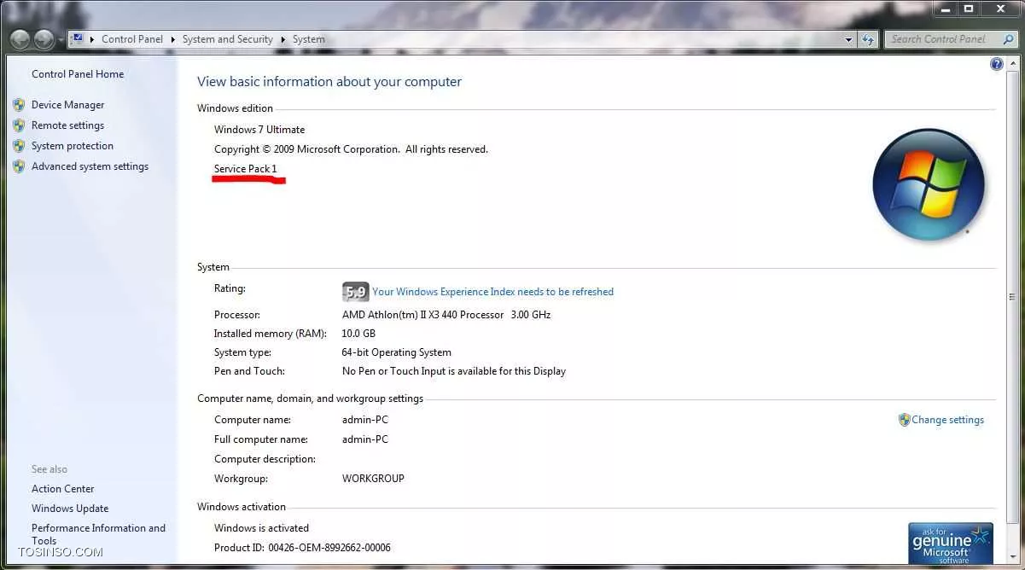Open Windows Experience Index refresh link
This screenshot has width=1025, height=570.
(492, 292)
